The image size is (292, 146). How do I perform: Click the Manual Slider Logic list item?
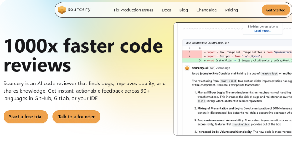click(243, 97)
